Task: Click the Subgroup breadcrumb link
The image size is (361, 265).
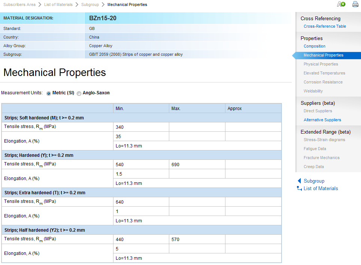Action: point(90,4)
